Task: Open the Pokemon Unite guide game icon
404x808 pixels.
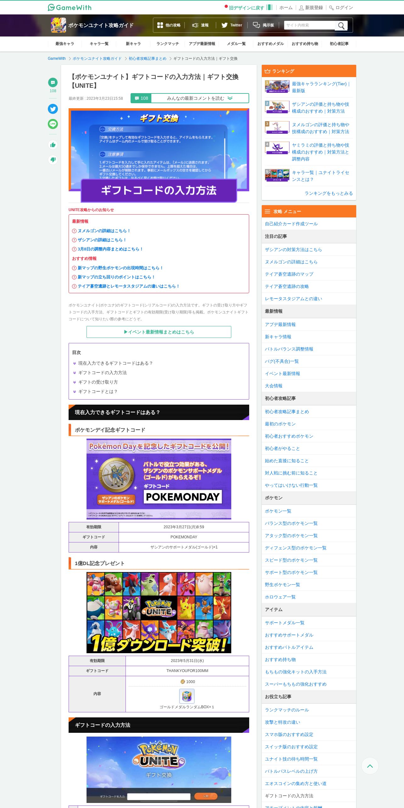Action: tap(59, 25)
